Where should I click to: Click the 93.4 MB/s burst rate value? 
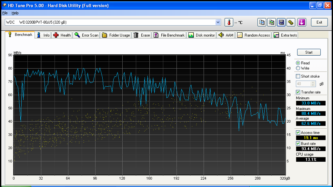311,149
